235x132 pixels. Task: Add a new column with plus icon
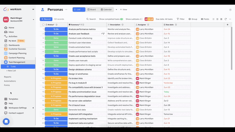(228, 25)
